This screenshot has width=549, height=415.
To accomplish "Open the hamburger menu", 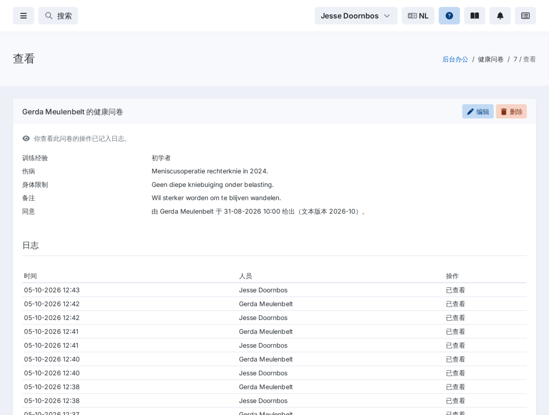I will [23, 16].
